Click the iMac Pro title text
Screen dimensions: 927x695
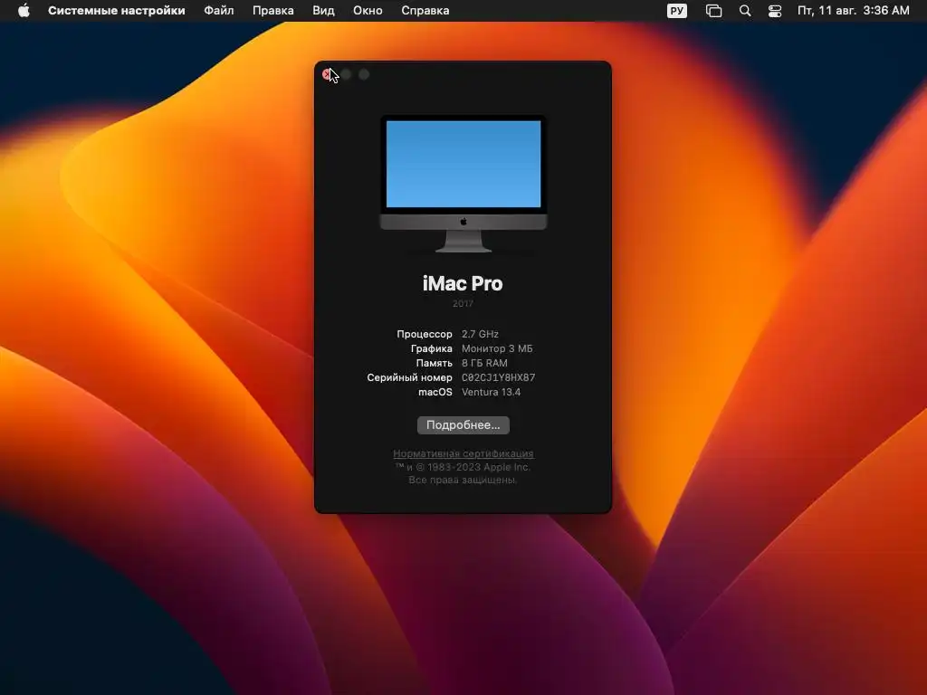coord(463,283)
